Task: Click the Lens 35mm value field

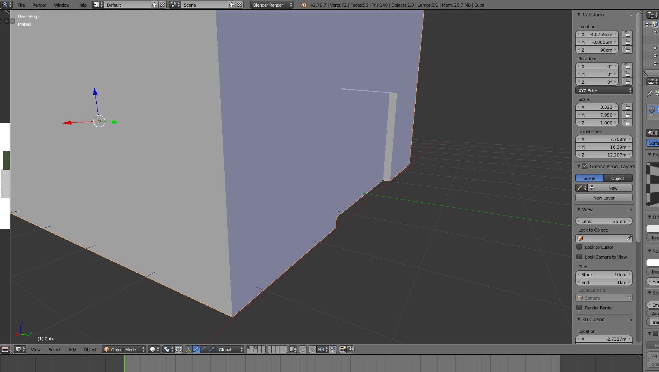Action: point(604,221)
